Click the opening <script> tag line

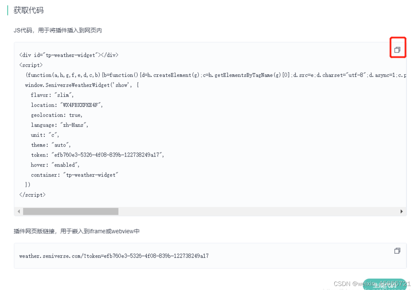(31, 65)
